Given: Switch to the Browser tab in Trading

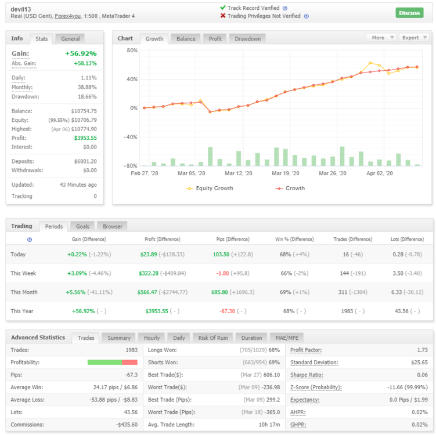Looking at the screenshot, I should (112, 226).
